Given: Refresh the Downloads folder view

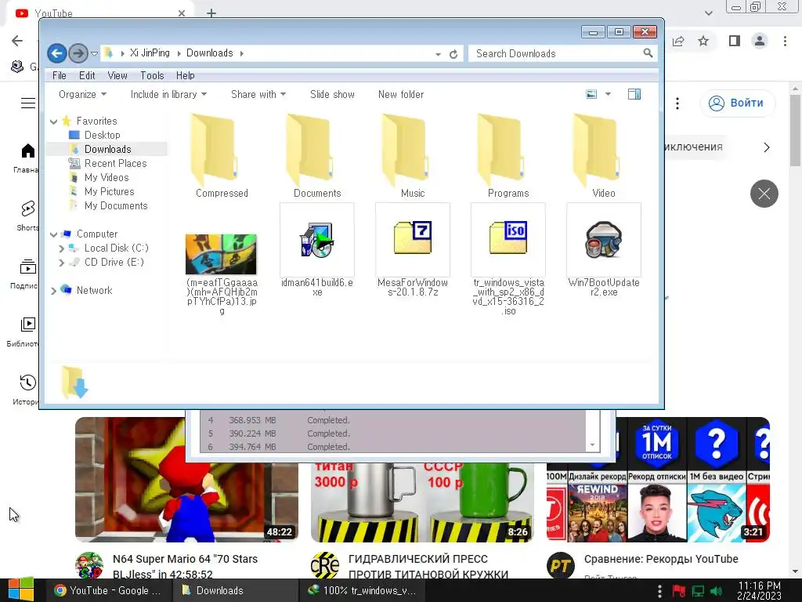Looking at the screenshot, I should click(453, 54).
